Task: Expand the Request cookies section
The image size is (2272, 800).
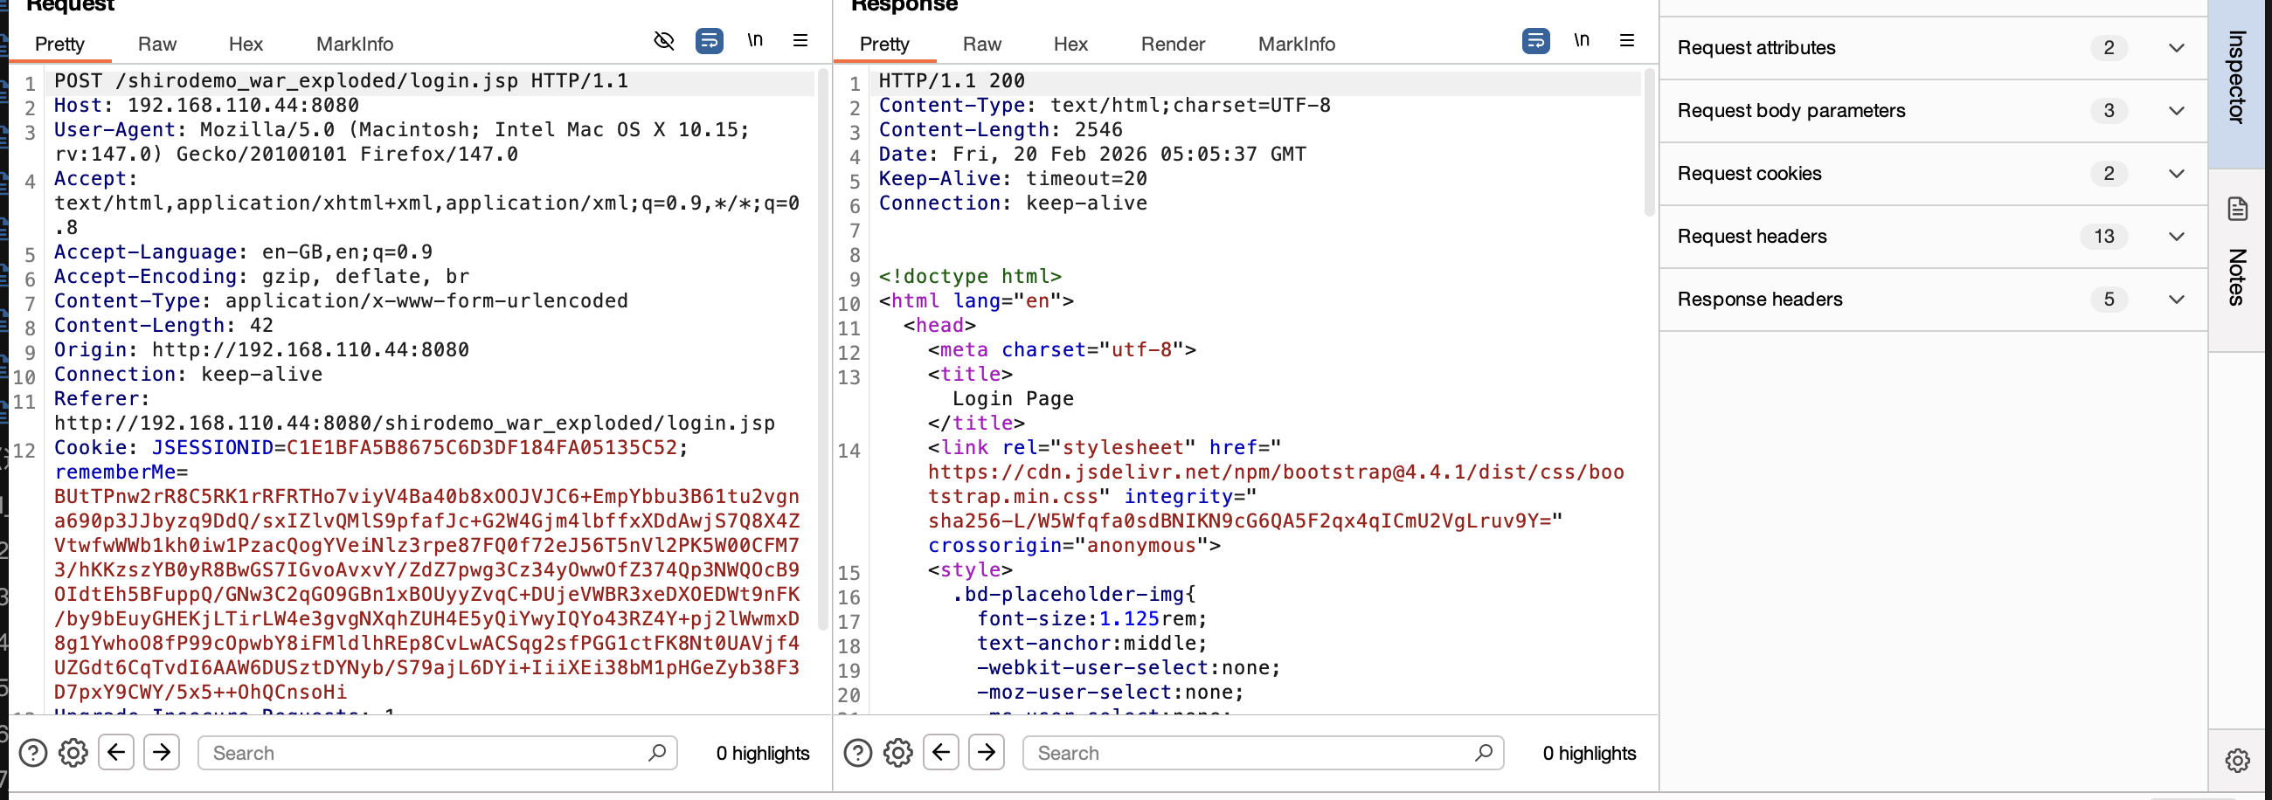Action: pos(2176,174)
